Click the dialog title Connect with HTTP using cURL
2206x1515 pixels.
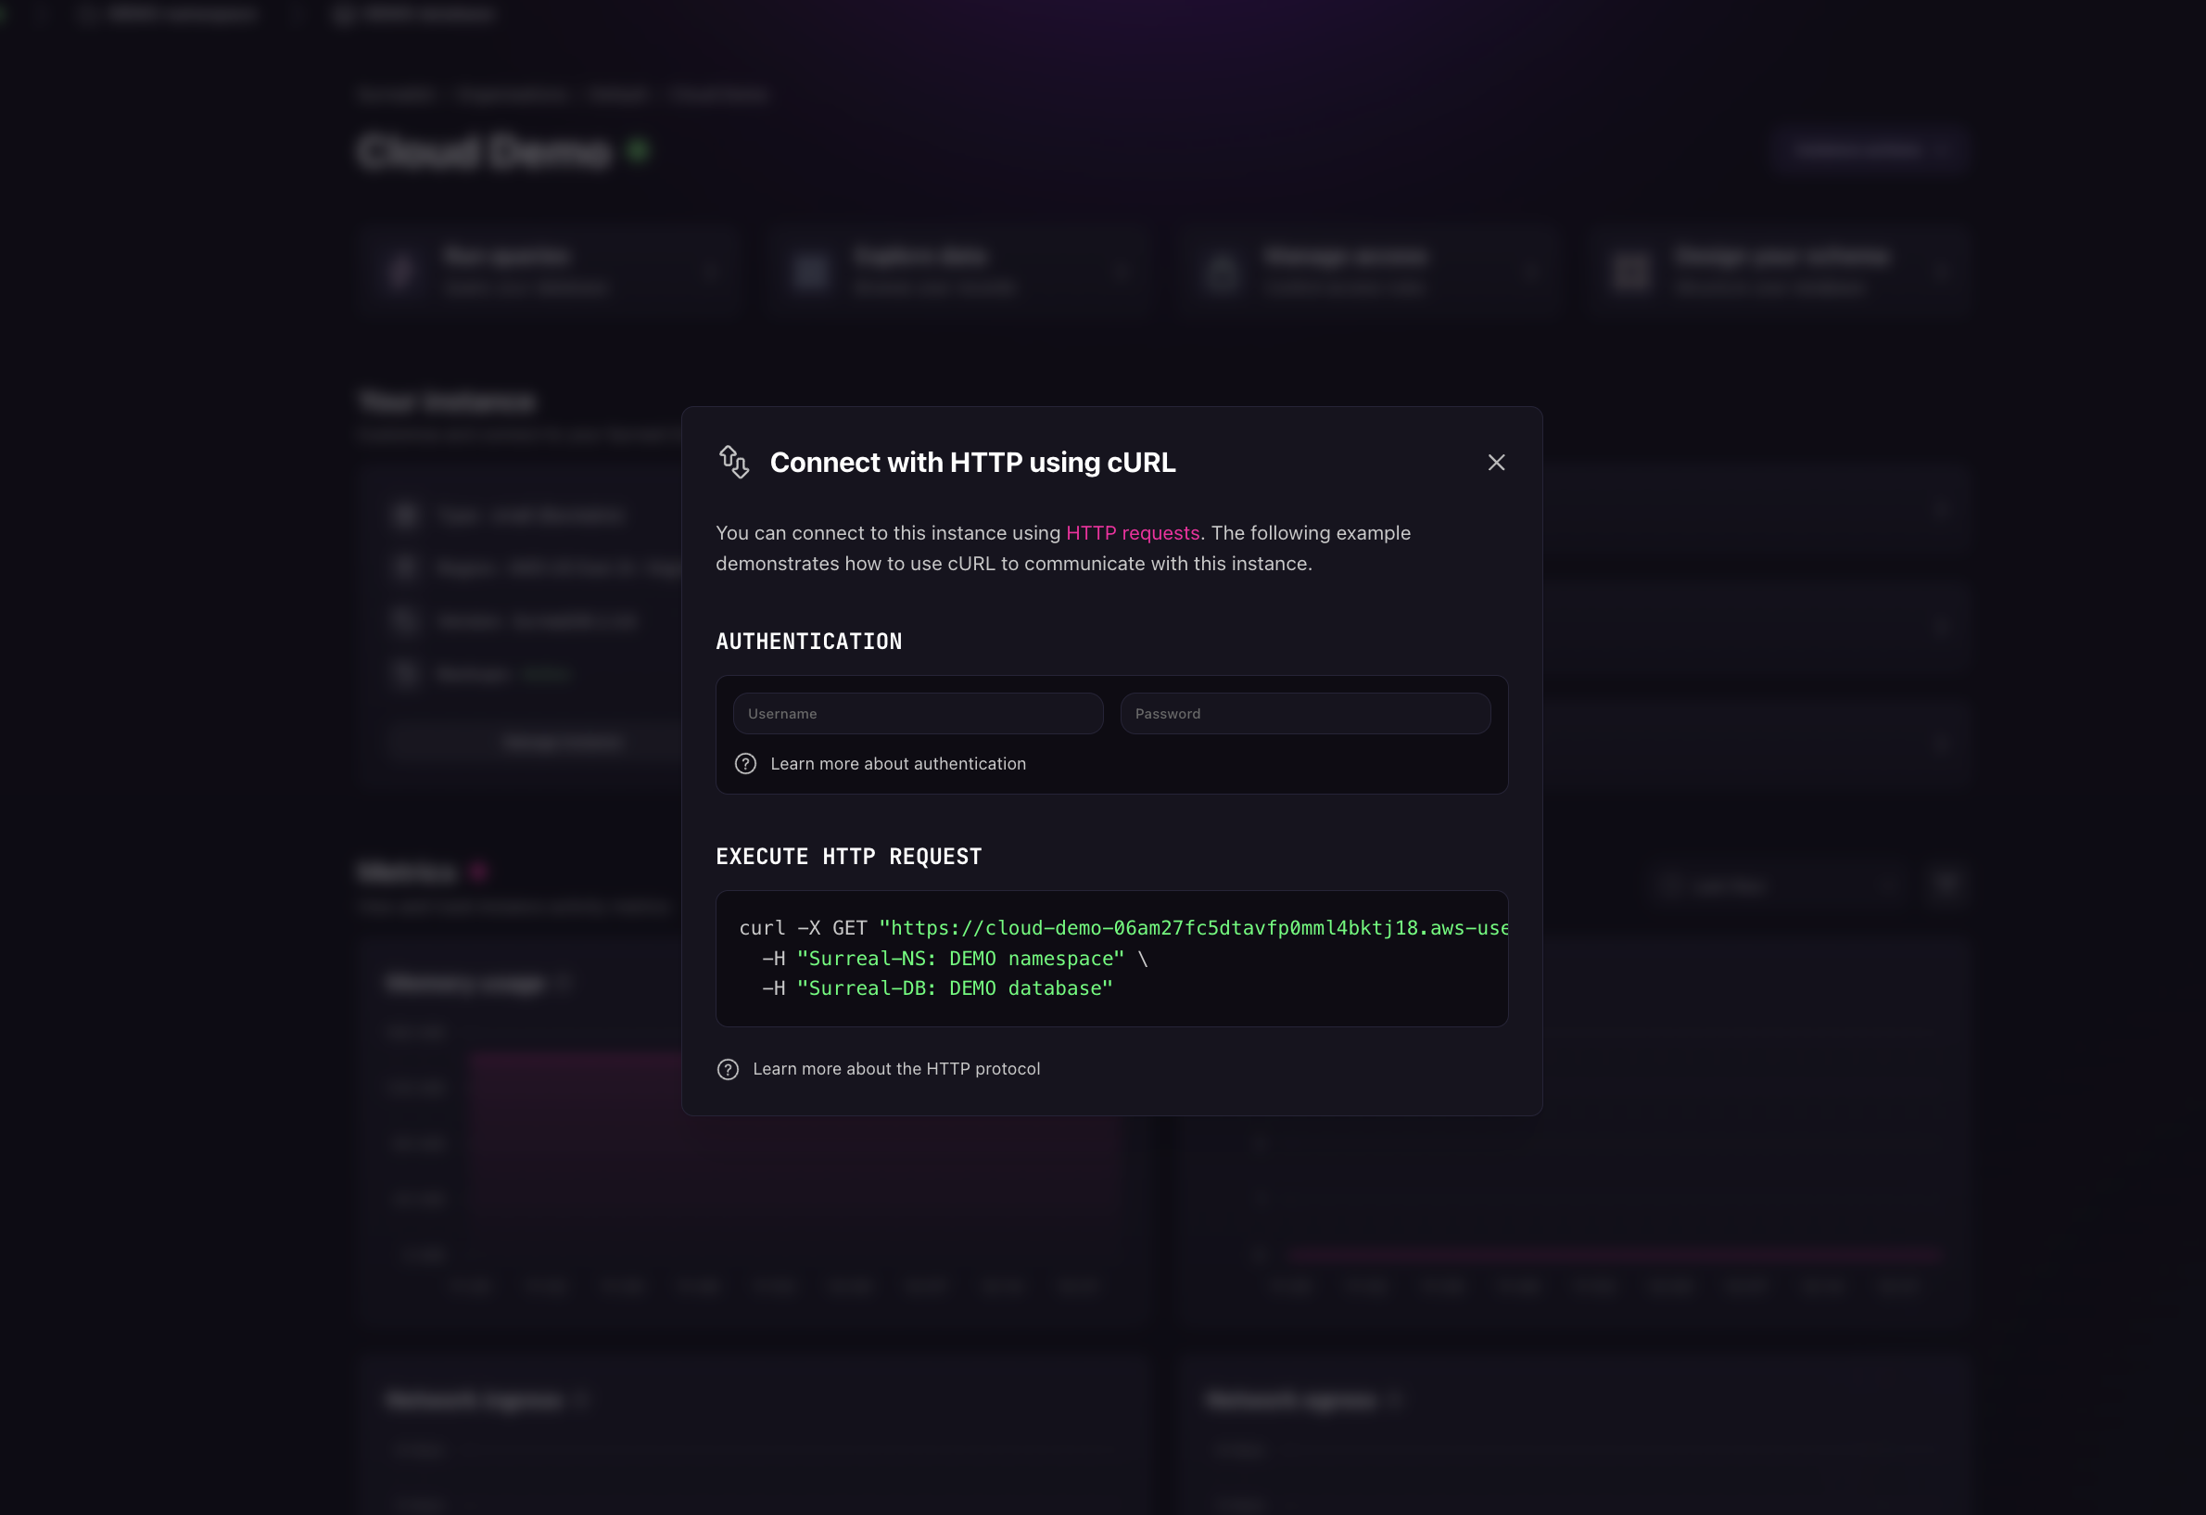972,463
